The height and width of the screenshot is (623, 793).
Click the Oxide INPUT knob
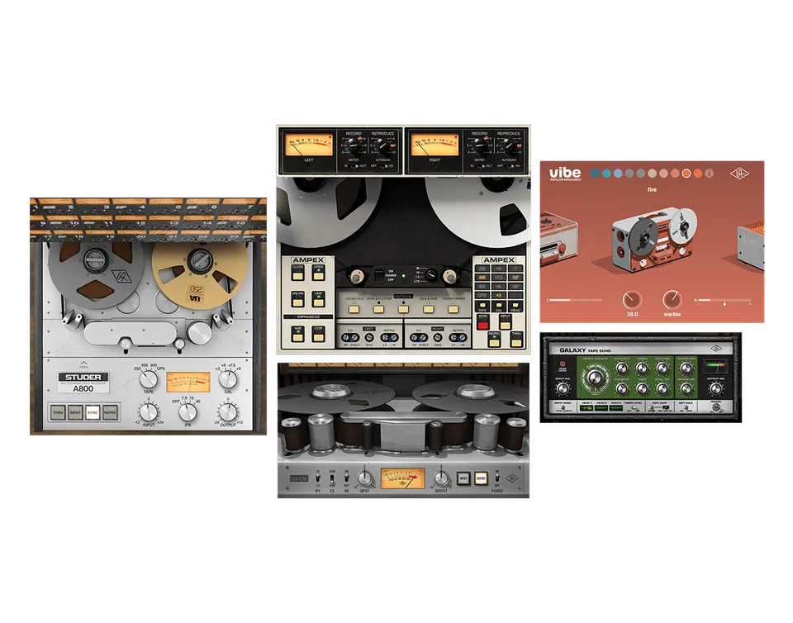[x=364, y=478]
